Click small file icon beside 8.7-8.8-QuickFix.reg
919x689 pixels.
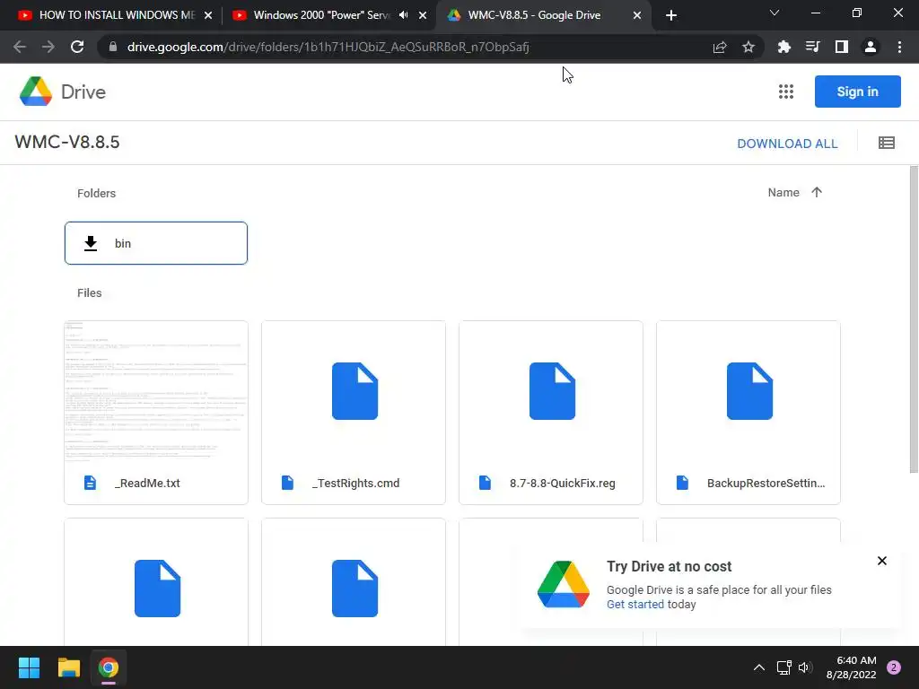click(x=485, y=483)
